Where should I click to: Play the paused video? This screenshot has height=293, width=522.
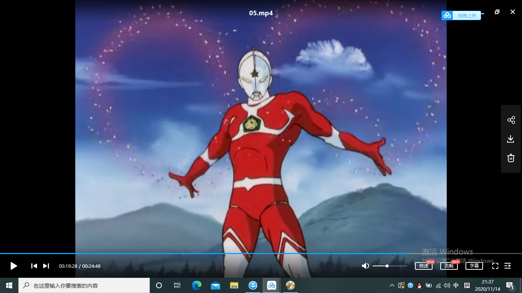click(14, 266)
